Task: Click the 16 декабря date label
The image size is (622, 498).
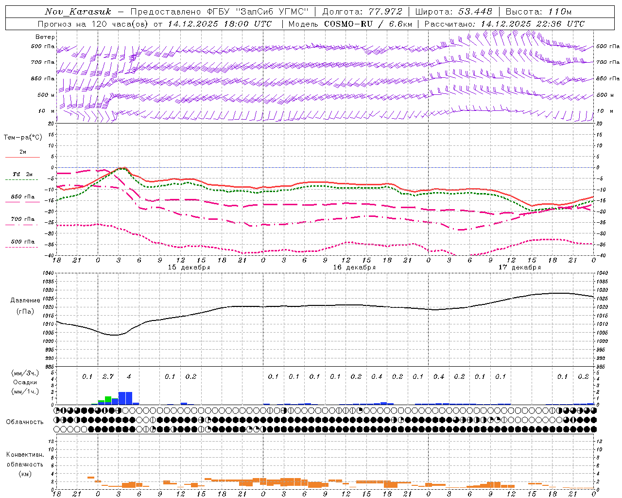Action: point(354,267)
